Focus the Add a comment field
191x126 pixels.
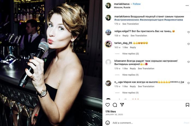[x=146, y=123]
